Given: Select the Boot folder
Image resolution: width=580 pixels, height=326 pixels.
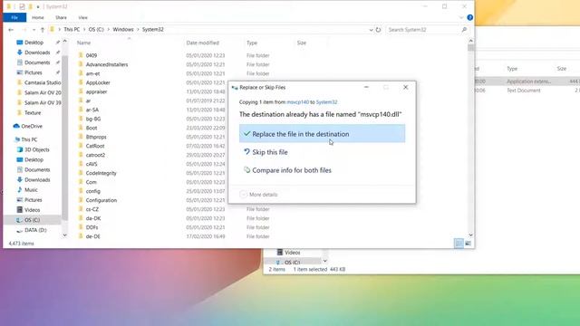Looking at the screenshot, I should coord(92,128).
